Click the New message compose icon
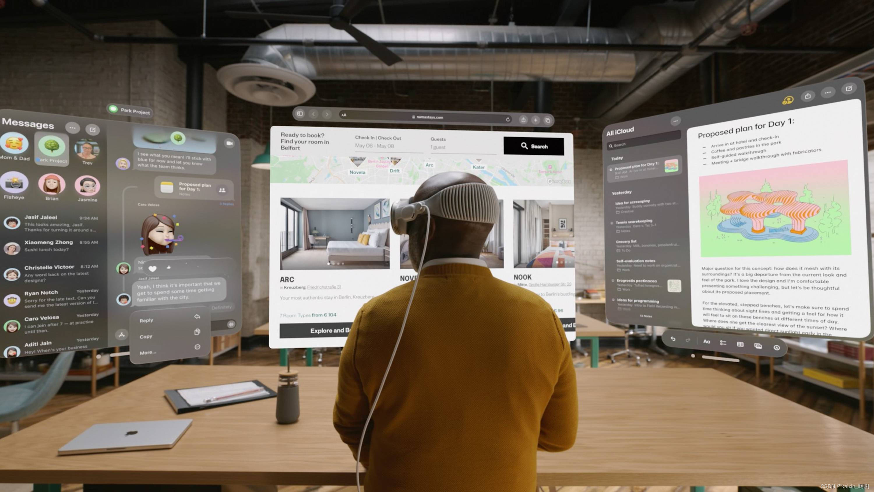 pyautogui.click(x=94, y=128)
